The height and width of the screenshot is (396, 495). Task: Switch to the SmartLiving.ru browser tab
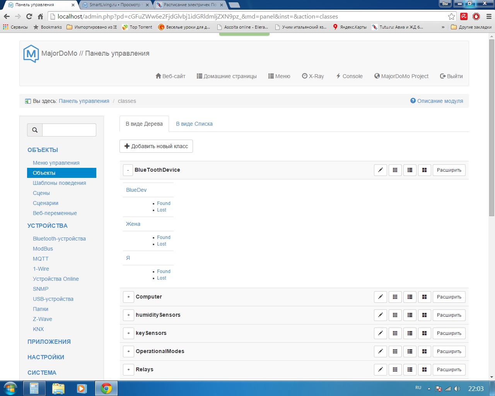tap(115, 5)
